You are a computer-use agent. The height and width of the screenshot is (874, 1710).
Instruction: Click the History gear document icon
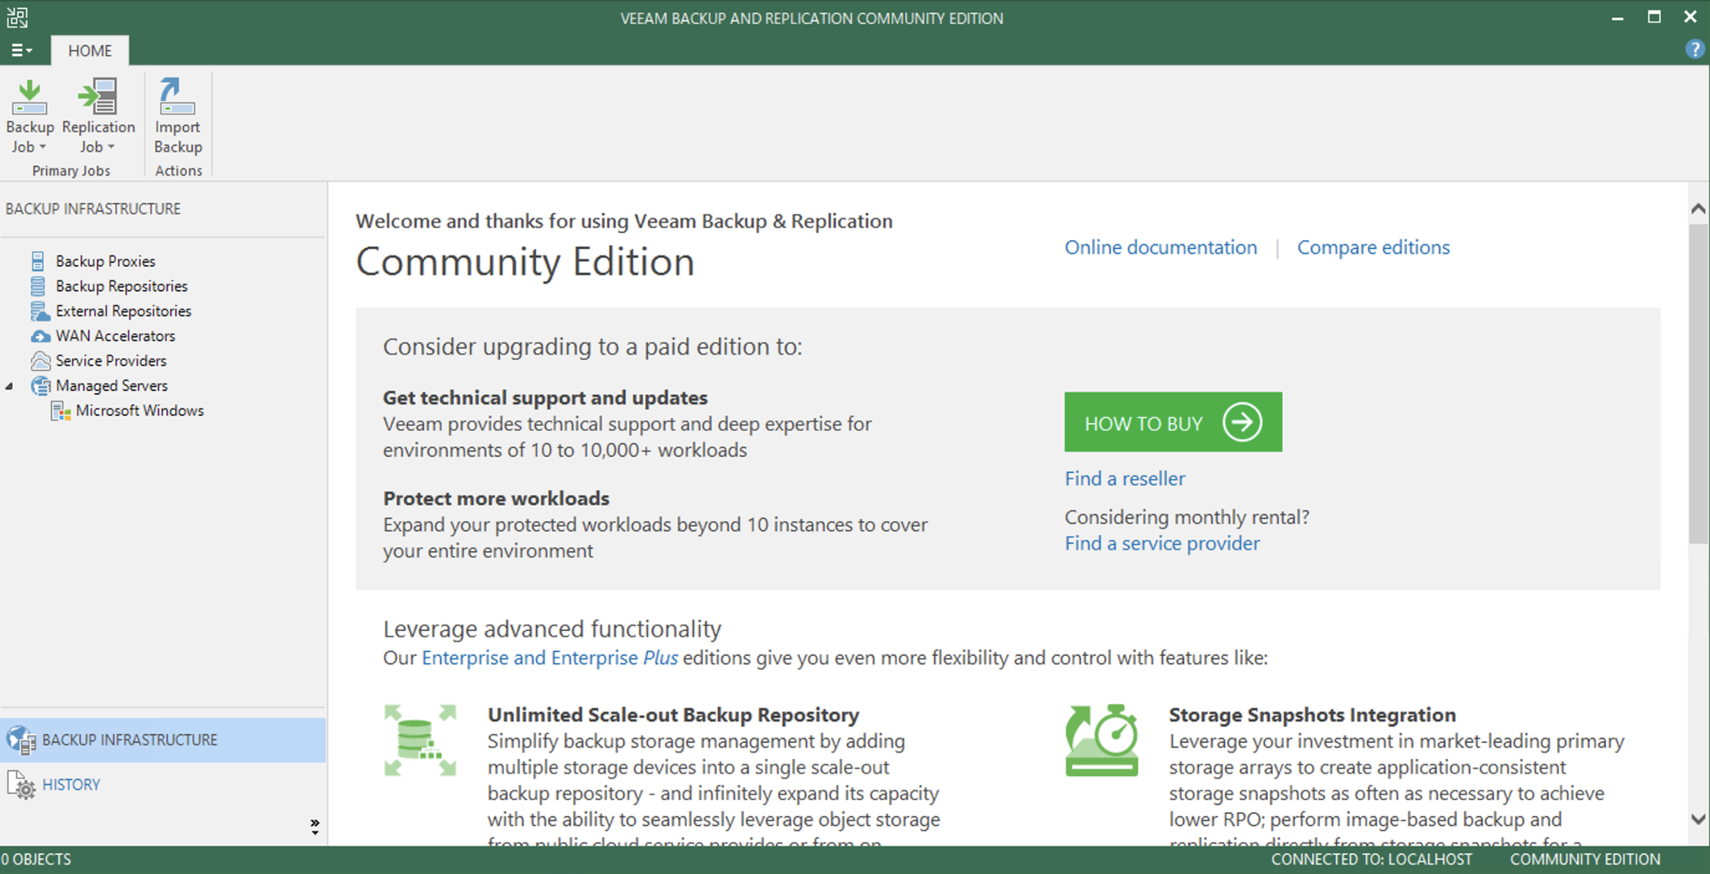(21, 785)
